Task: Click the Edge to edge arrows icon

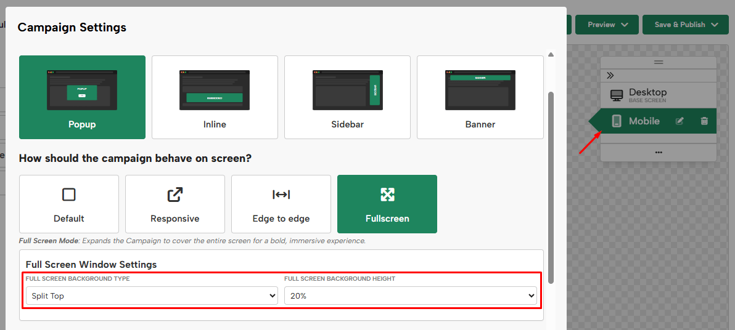Action: (281, 195)
